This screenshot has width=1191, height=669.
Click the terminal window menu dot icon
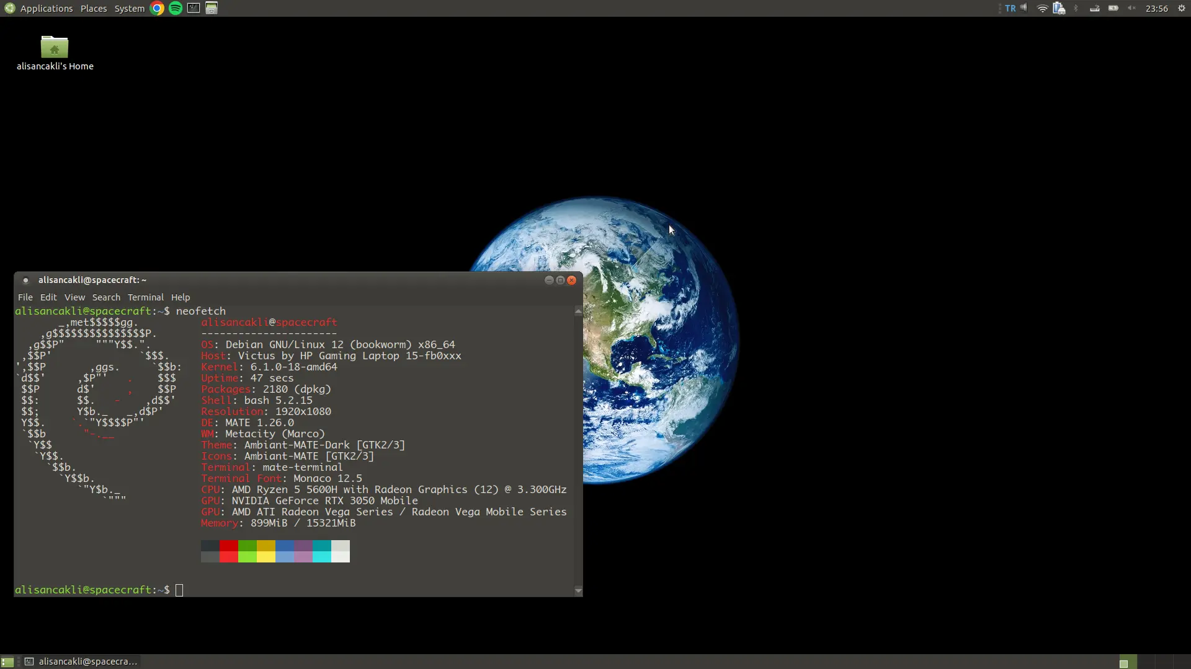click(25, 280)
